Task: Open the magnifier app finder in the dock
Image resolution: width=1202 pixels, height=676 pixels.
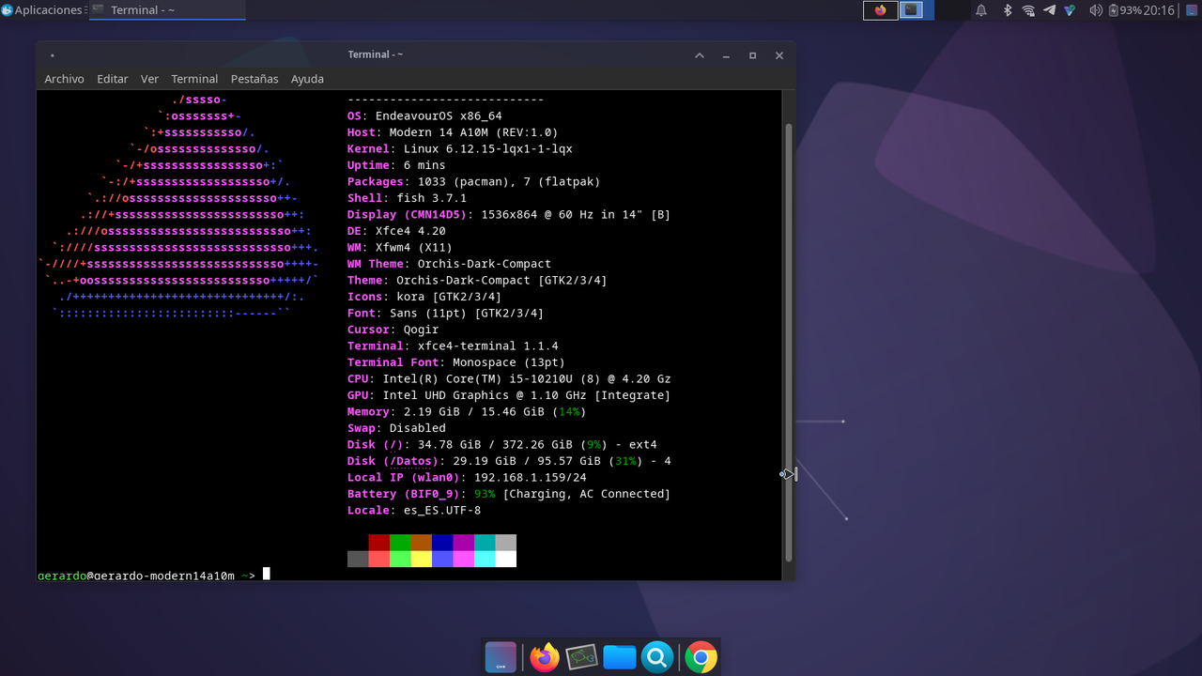Action: point(657,657)
